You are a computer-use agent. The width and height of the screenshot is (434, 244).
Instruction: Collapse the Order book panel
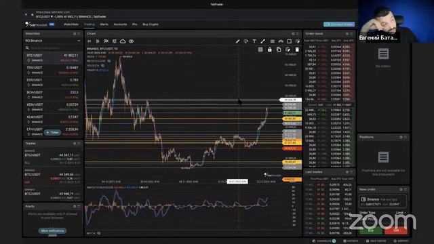pos(351,34)
